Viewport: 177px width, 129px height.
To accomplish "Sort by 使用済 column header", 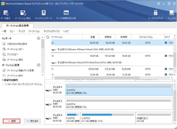I will 107,37.
